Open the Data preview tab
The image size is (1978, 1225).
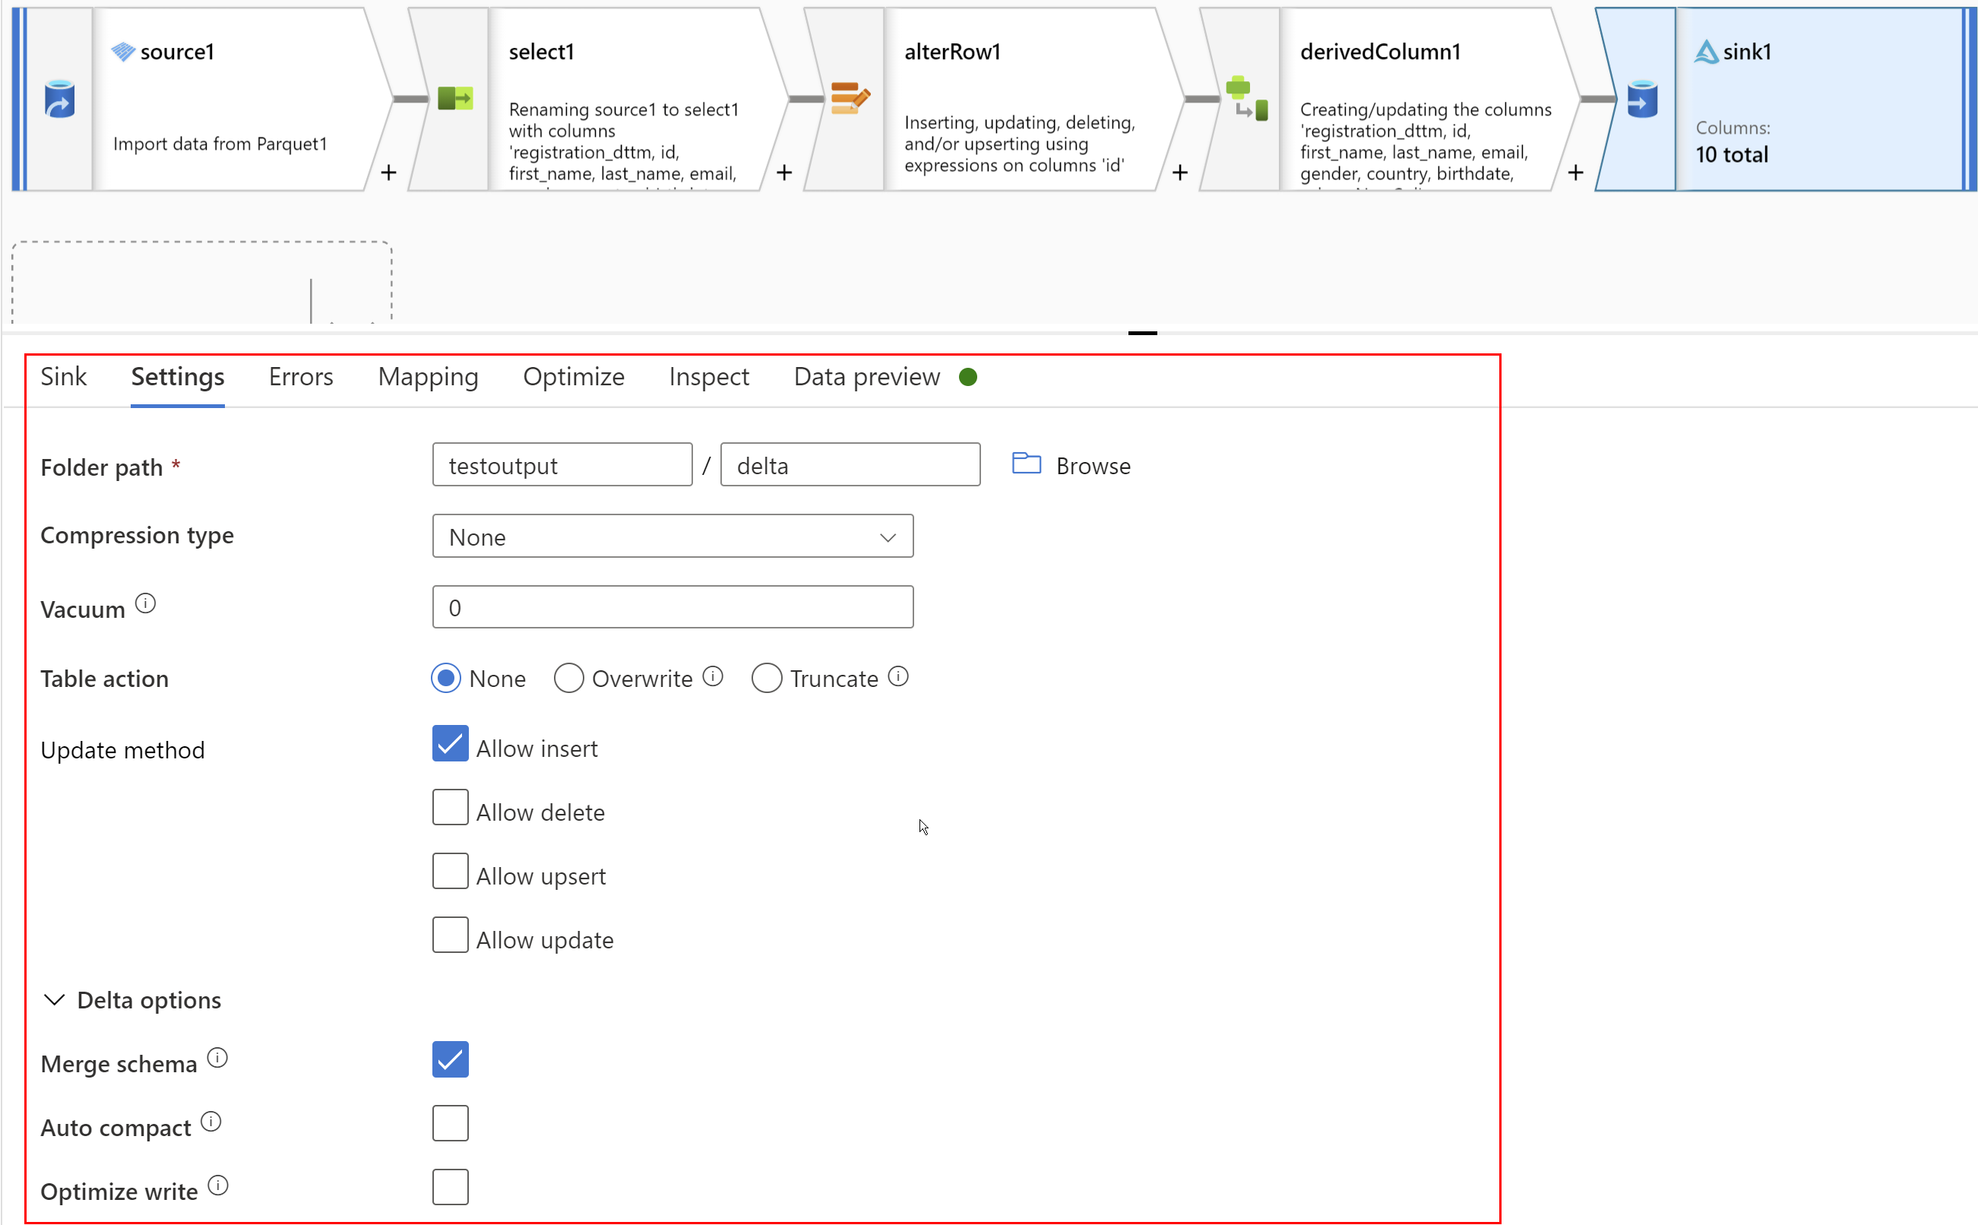[865, 377]
